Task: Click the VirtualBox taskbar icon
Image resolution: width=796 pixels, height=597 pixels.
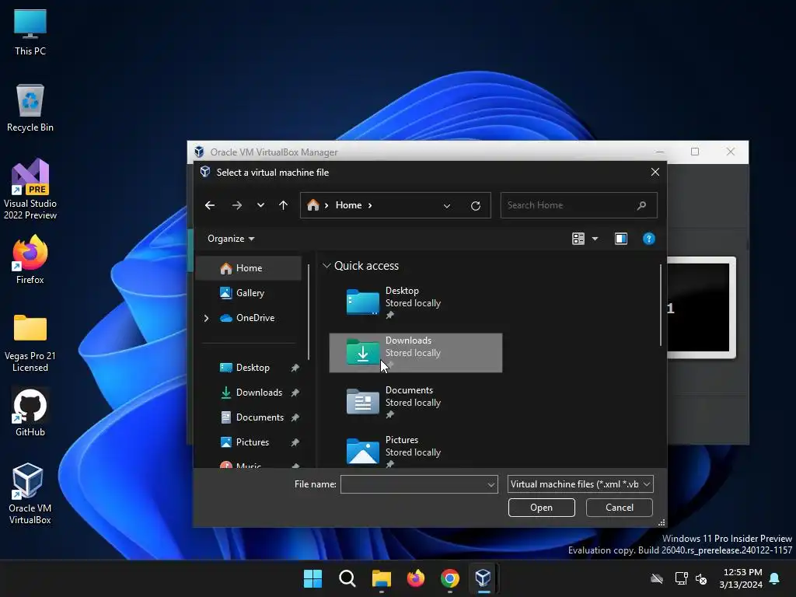Action: [x=484, y=578]
